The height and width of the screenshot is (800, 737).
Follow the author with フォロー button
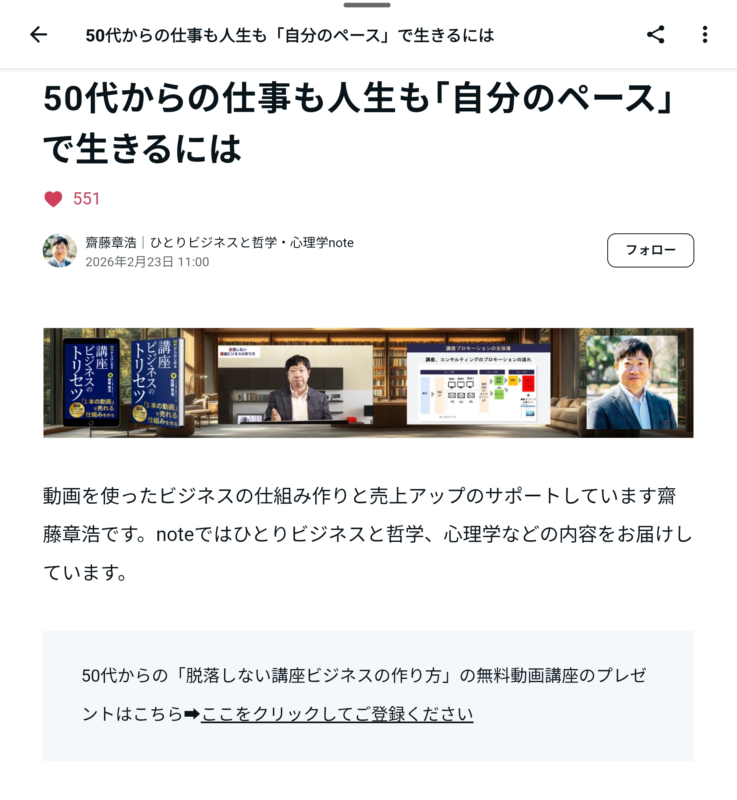tap(650, 250)
